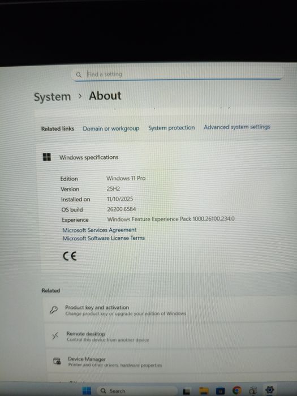Click the Version label
The image size is (297, 396).
point(70,189)
